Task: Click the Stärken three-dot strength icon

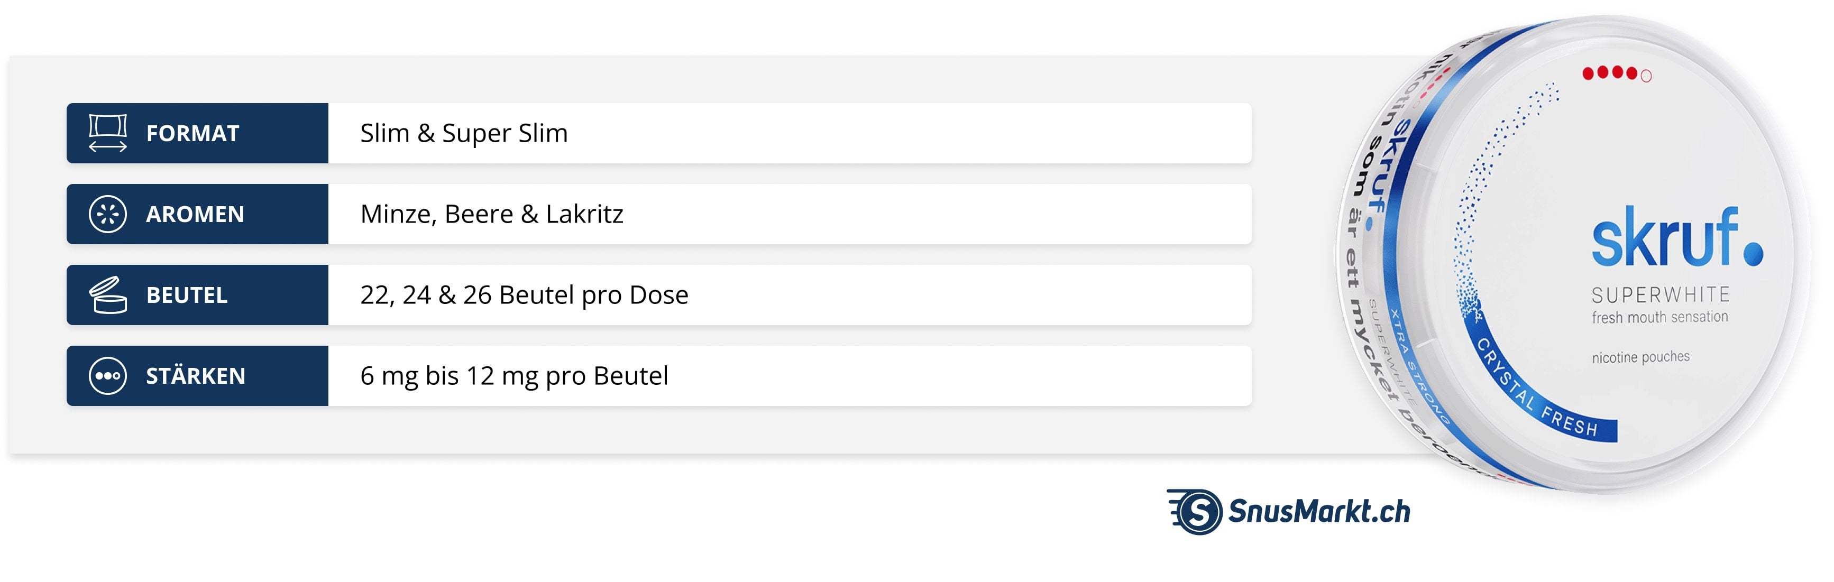Action: pos(107,376)
